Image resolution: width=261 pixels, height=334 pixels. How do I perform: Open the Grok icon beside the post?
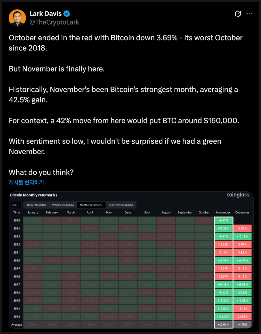[238, 13]
